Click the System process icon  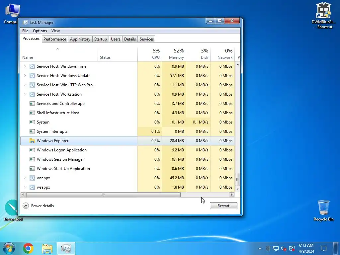[x=32, y=122]
